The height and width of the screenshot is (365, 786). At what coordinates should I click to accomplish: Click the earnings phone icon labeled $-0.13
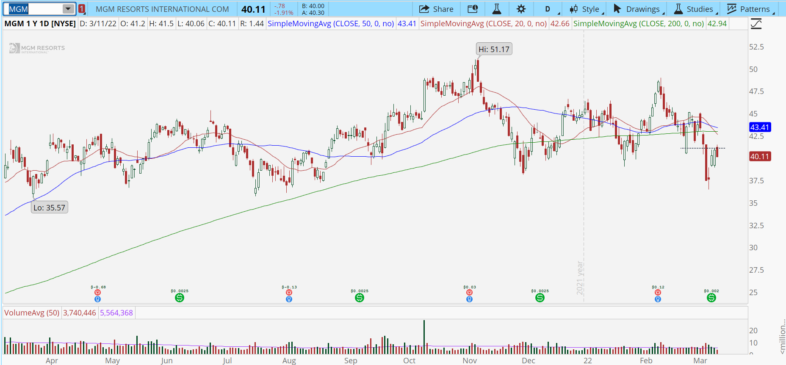[289, 292]
